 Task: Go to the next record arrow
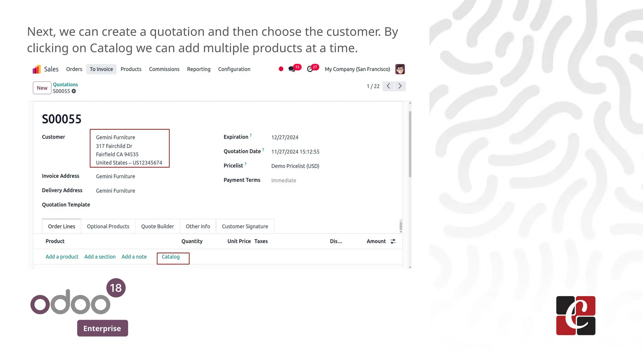point(400,86)
